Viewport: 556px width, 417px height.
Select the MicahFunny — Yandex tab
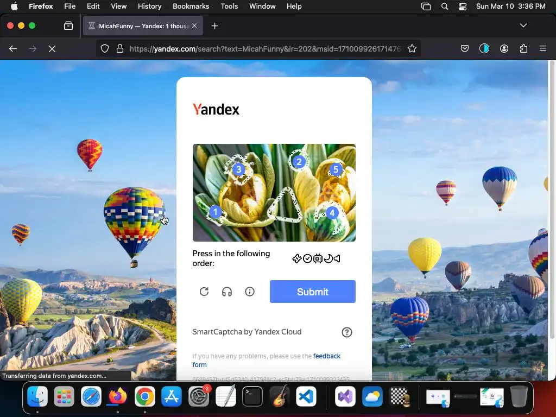pos(143,26)
